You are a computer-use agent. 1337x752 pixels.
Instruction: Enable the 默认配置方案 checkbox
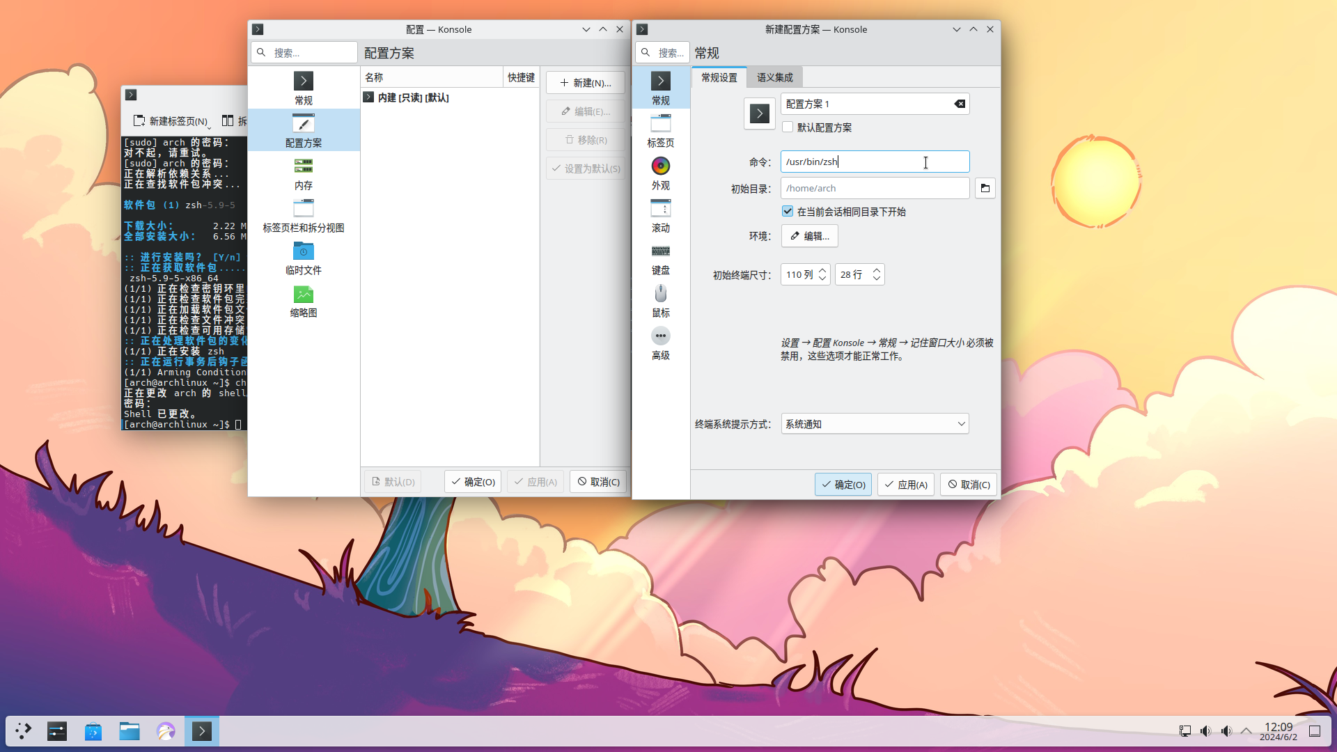coord(788,127)
